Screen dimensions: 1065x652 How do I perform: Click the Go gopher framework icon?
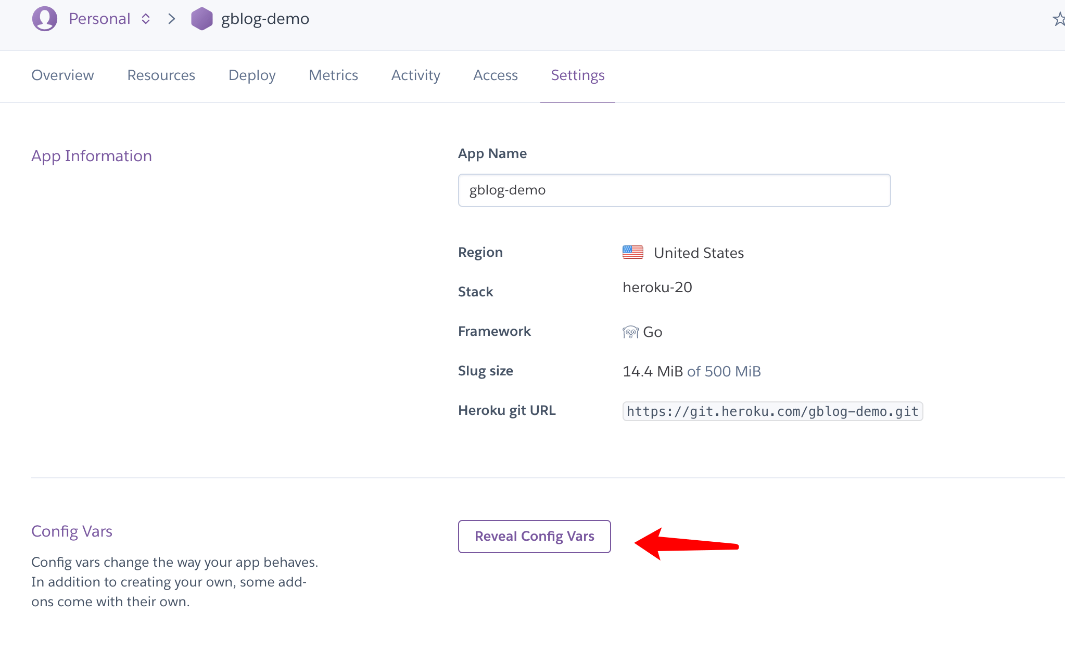[x=630, y=332]
